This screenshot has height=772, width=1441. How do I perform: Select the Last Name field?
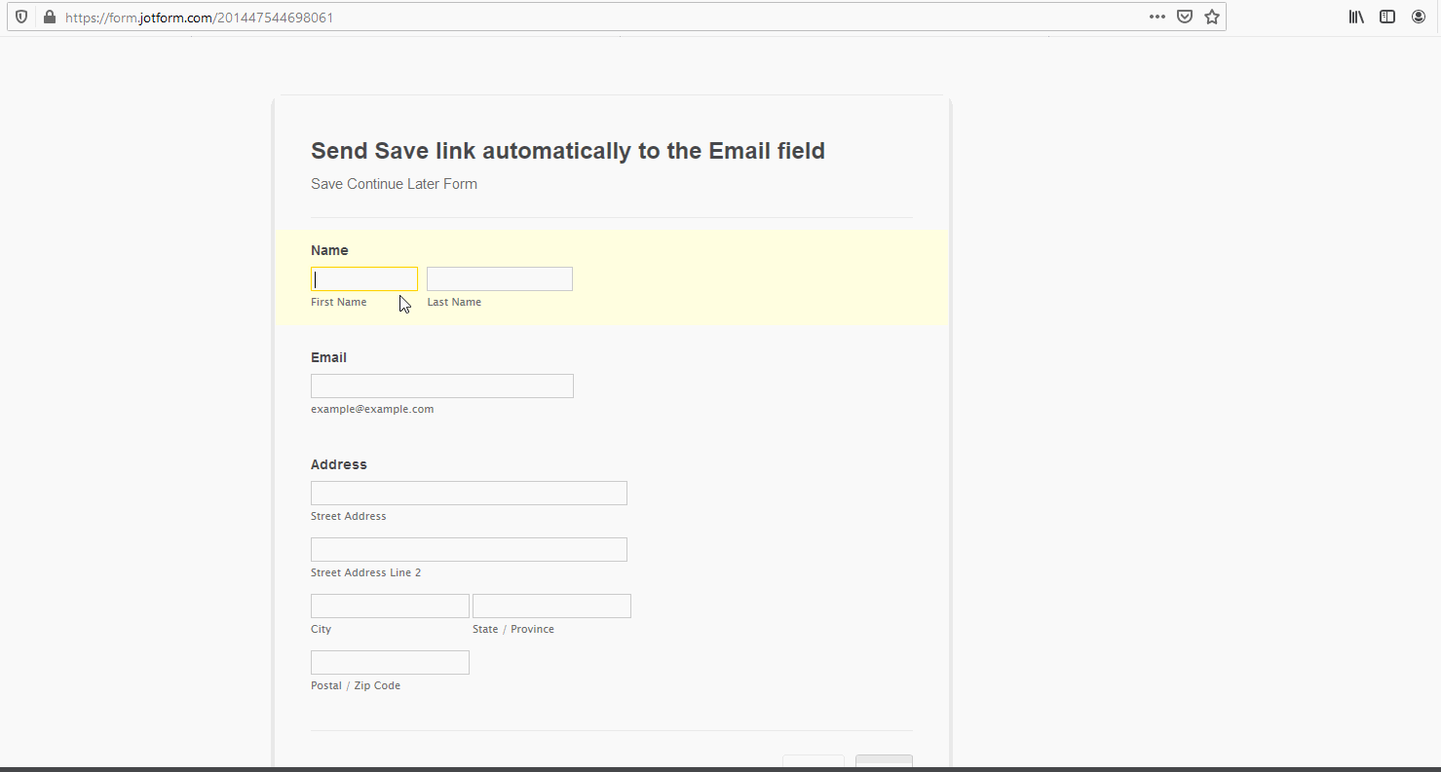[x=499, y=278]
